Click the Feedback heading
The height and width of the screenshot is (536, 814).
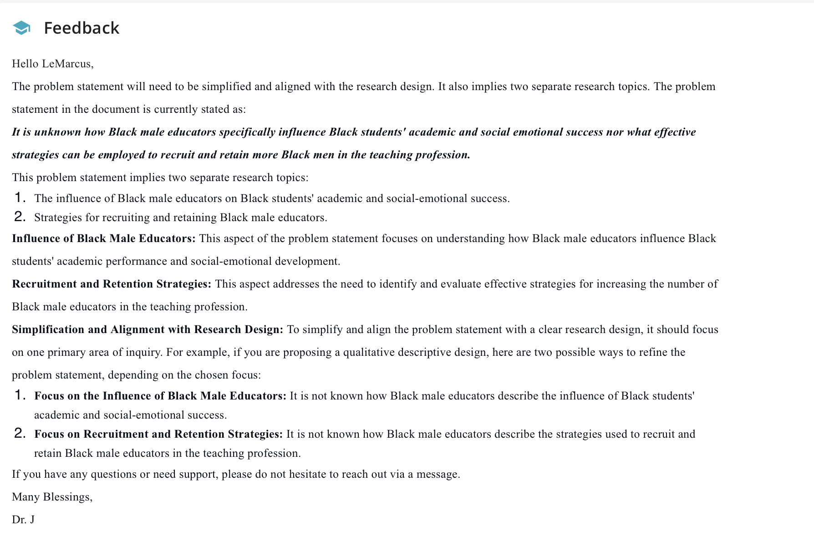(x=81, y=28)
